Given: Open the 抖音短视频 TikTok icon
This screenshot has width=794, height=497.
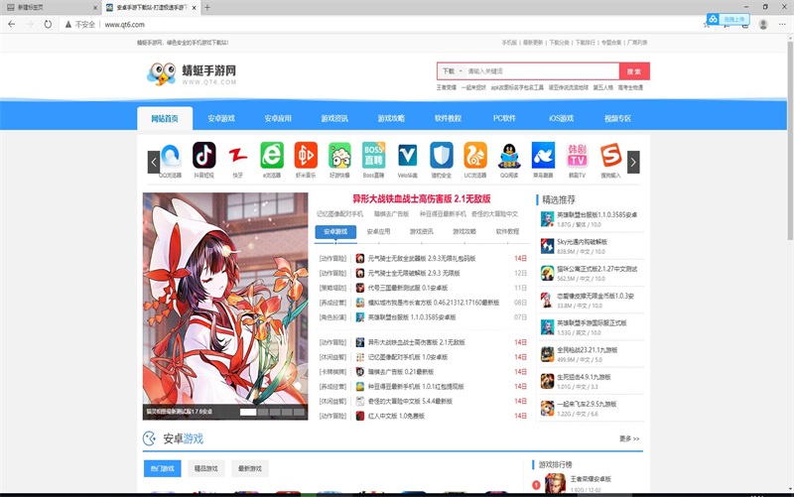Looking at the screenshot, I should (x=204, y=155).
